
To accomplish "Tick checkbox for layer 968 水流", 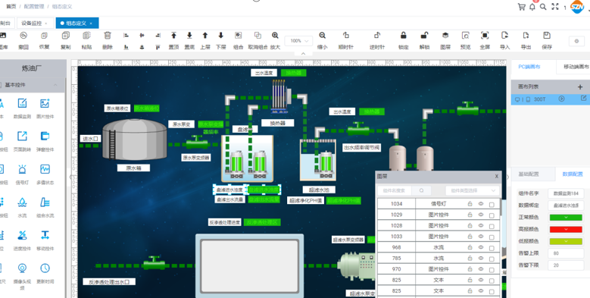I will [x=492, y=248].
